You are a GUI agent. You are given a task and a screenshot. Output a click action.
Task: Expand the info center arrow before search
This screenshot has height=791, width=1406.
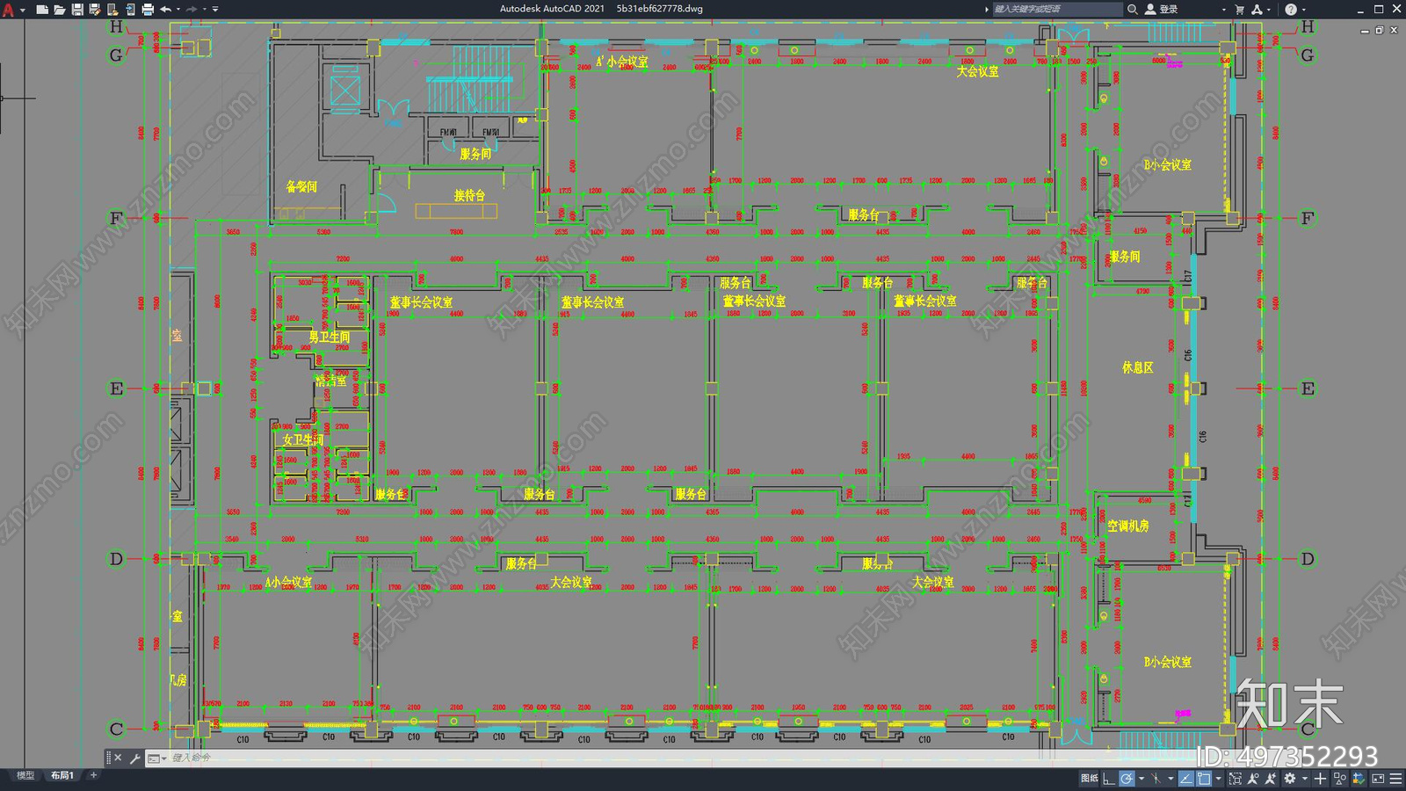pos(987,9)
